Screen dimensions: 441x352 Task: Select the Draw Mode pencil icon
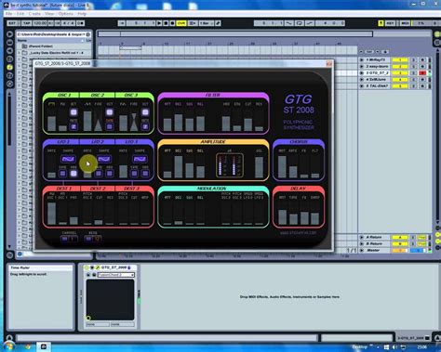(218, 23)
